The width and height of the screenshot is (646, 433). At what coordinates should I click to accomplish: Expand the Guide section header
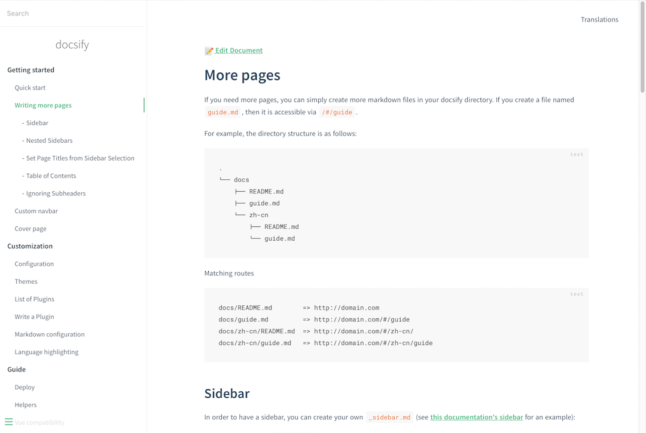pos(16,369)
